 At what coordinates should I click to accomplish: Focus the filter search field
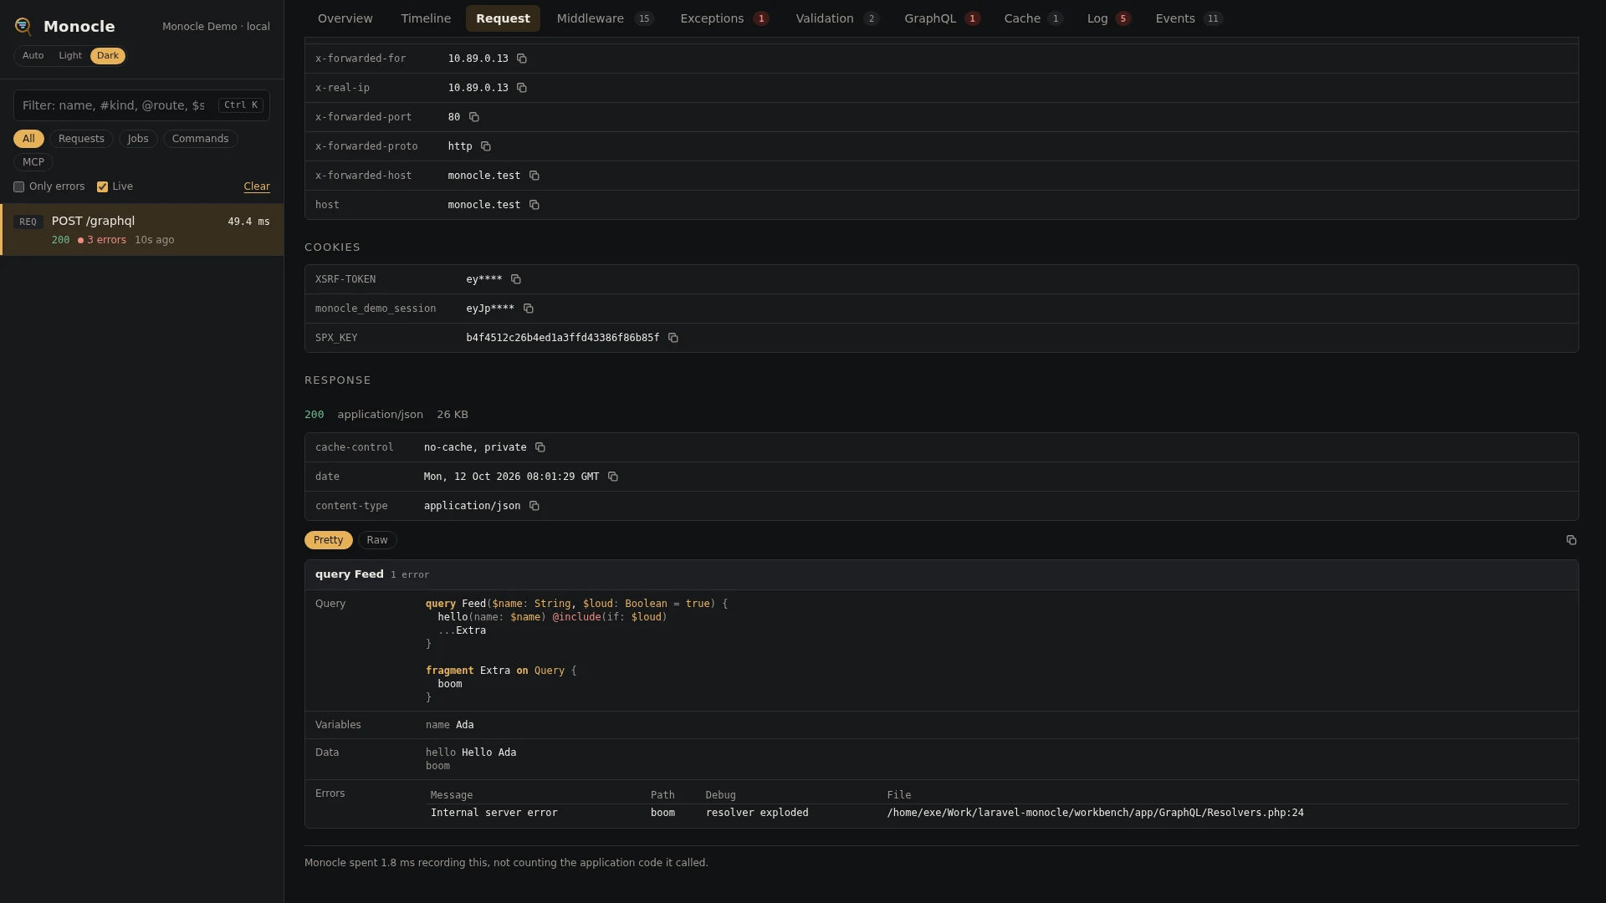click(141, 105)
